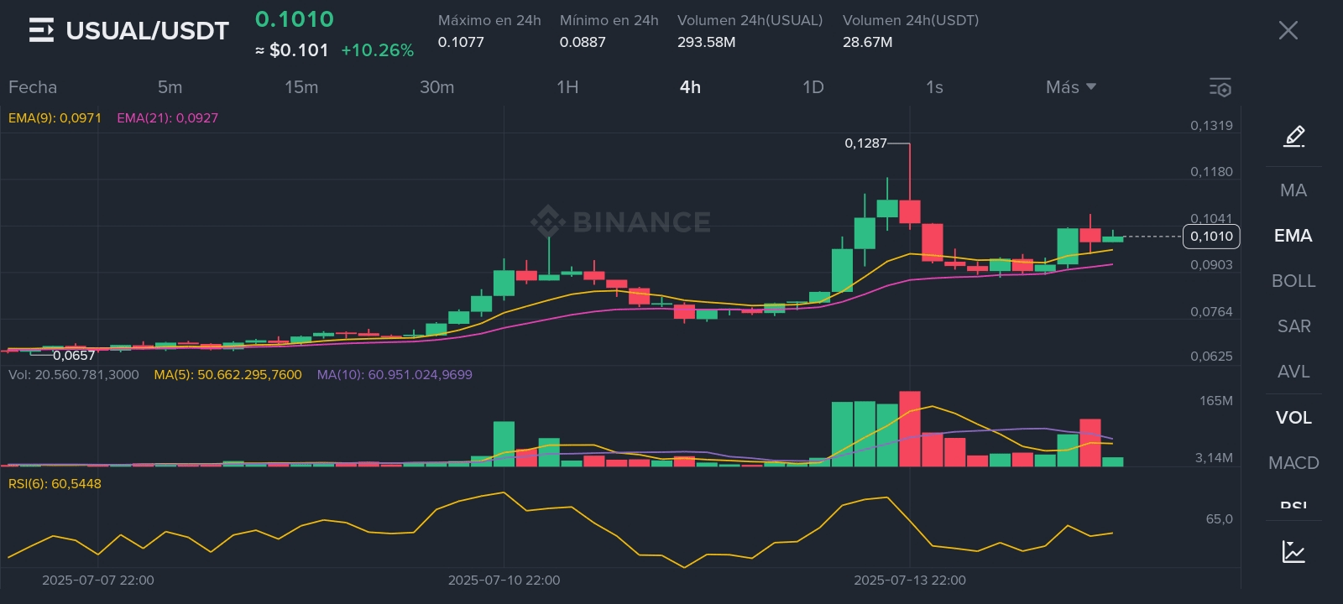
Task: Toggle the MACD sub-indicator
Action: [1293, 463]
